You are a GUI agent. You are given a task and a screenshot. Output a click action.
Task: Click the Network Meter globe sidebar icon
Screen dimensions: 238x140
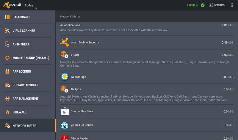click(7, 126)
